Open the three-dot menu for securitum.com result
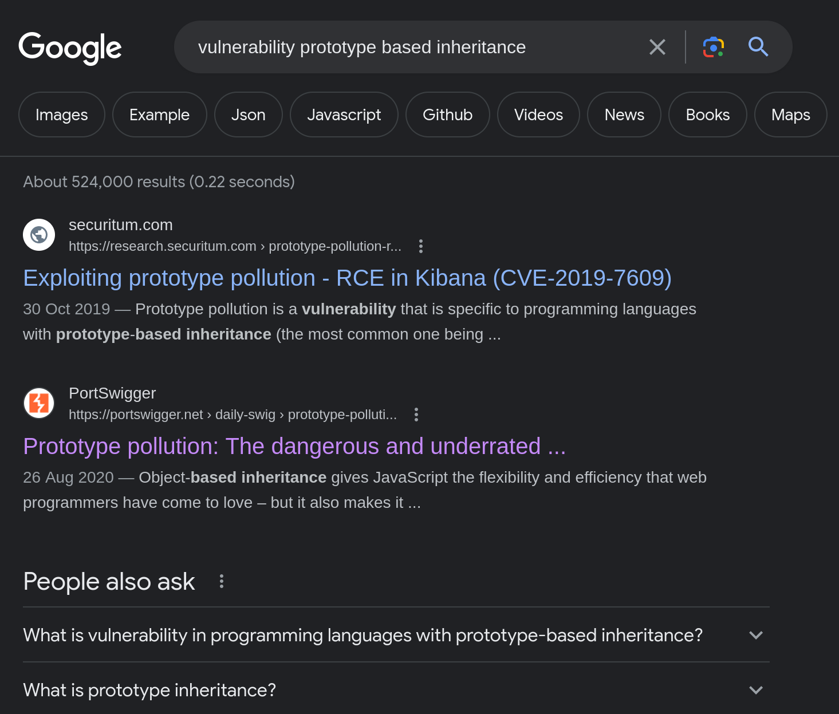 (x=421, y=246)
